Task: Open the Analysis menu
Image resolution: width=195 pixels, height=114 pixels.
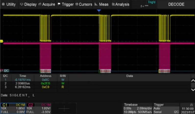Action: click(121, 4)
